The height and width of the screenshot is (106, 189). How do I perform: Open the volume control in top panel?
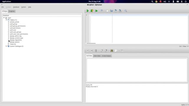pyautogui.click(x=165, y=1)
